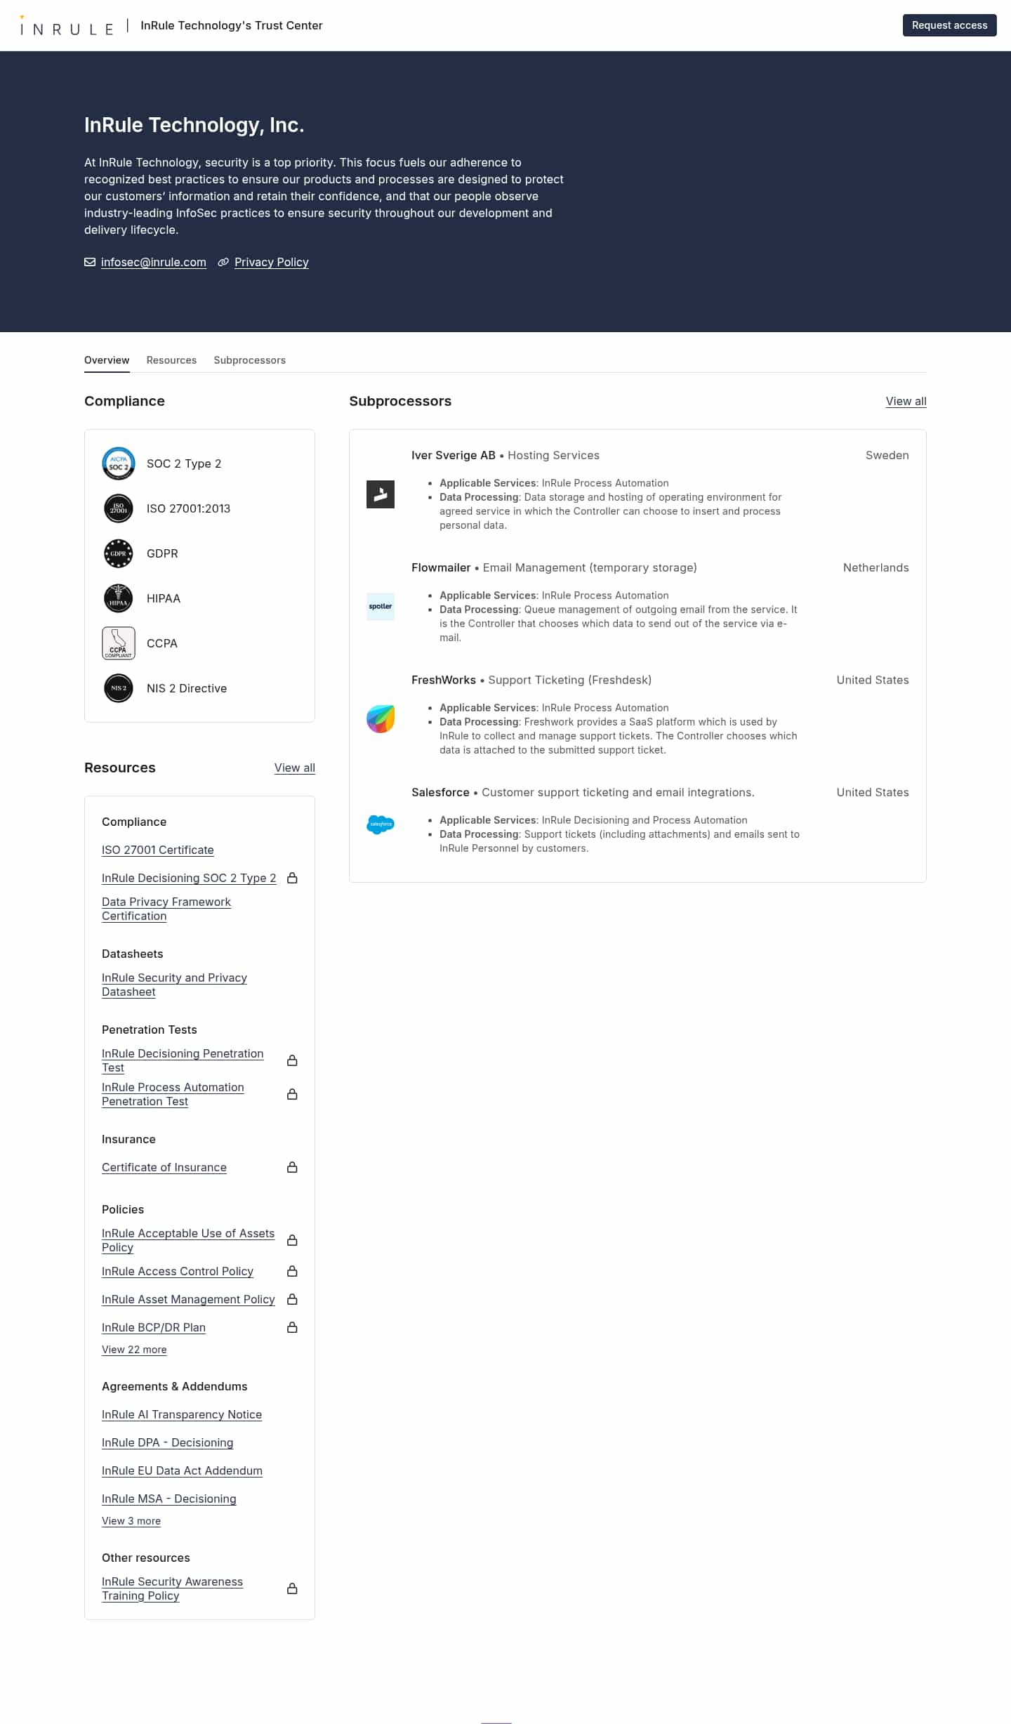Switch to the Subprocessors tab
Viewport: 1011px width, 1724px height.
pyautogui.click(x=250, y=360)
